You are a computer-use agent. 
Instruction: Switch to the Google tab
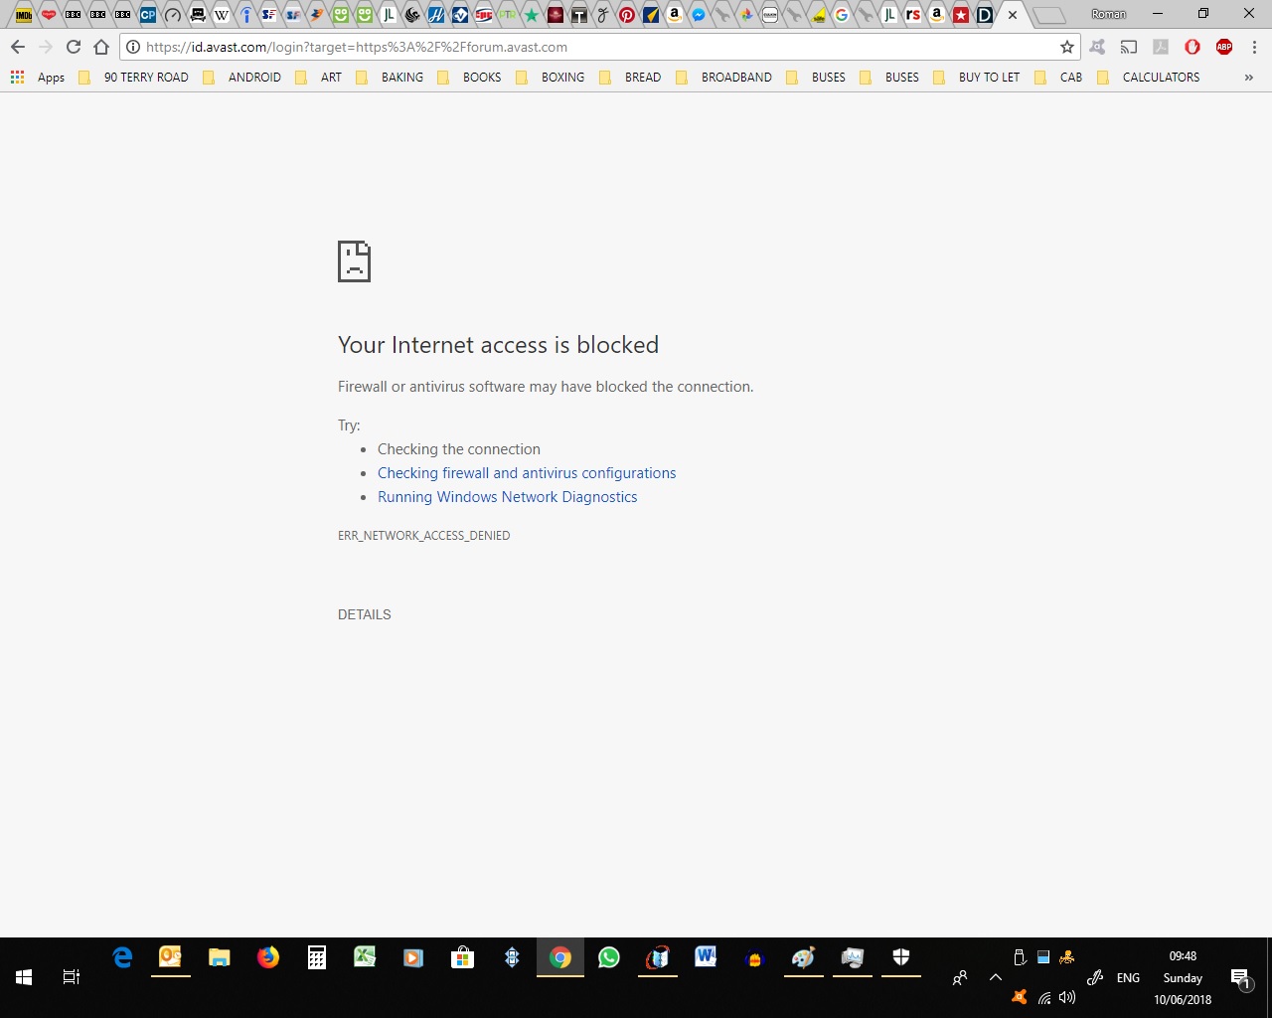pyautogui.click(x=842, y=15)
